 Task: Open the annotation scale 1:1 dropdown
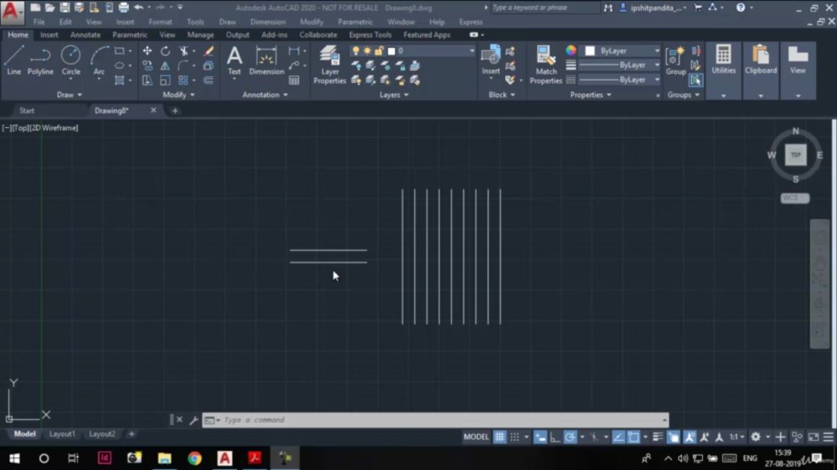(x=737, y=437)
